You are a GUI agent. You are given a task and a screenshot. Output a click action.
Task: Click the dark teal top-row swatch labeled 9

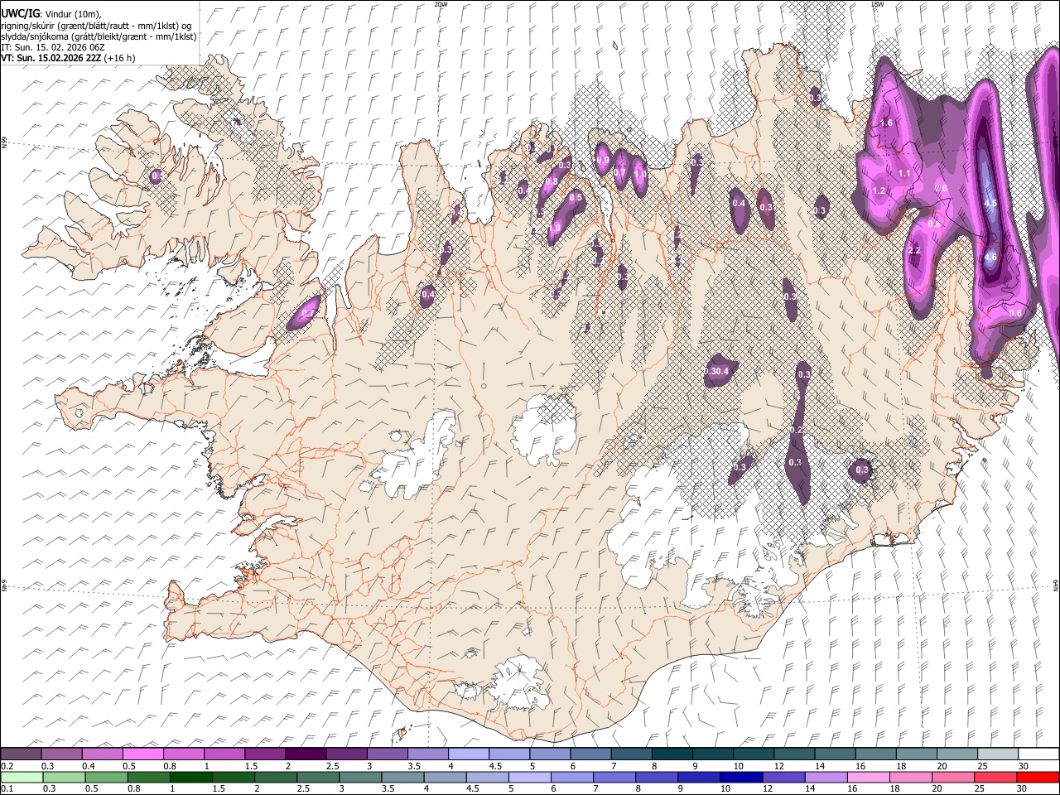(672, 754)
